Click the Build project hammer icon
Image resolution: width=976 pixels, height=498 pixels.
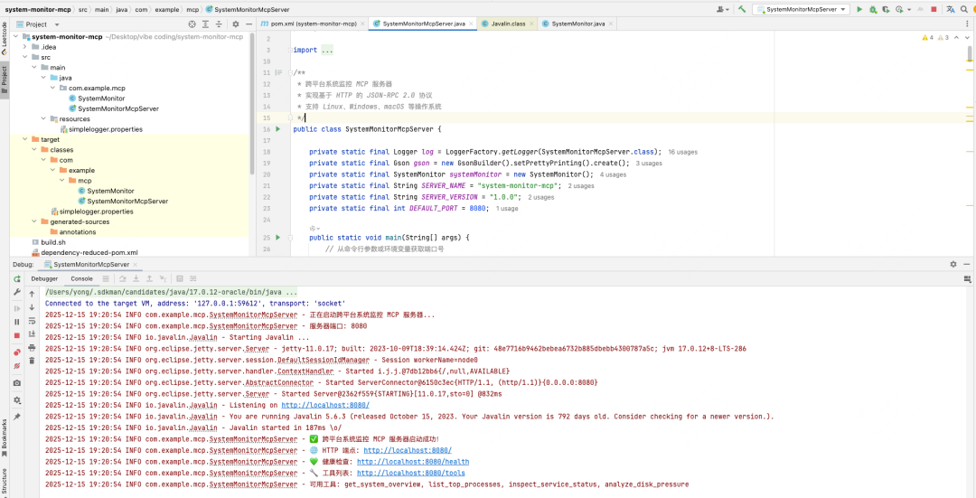(x=742, y=9)
